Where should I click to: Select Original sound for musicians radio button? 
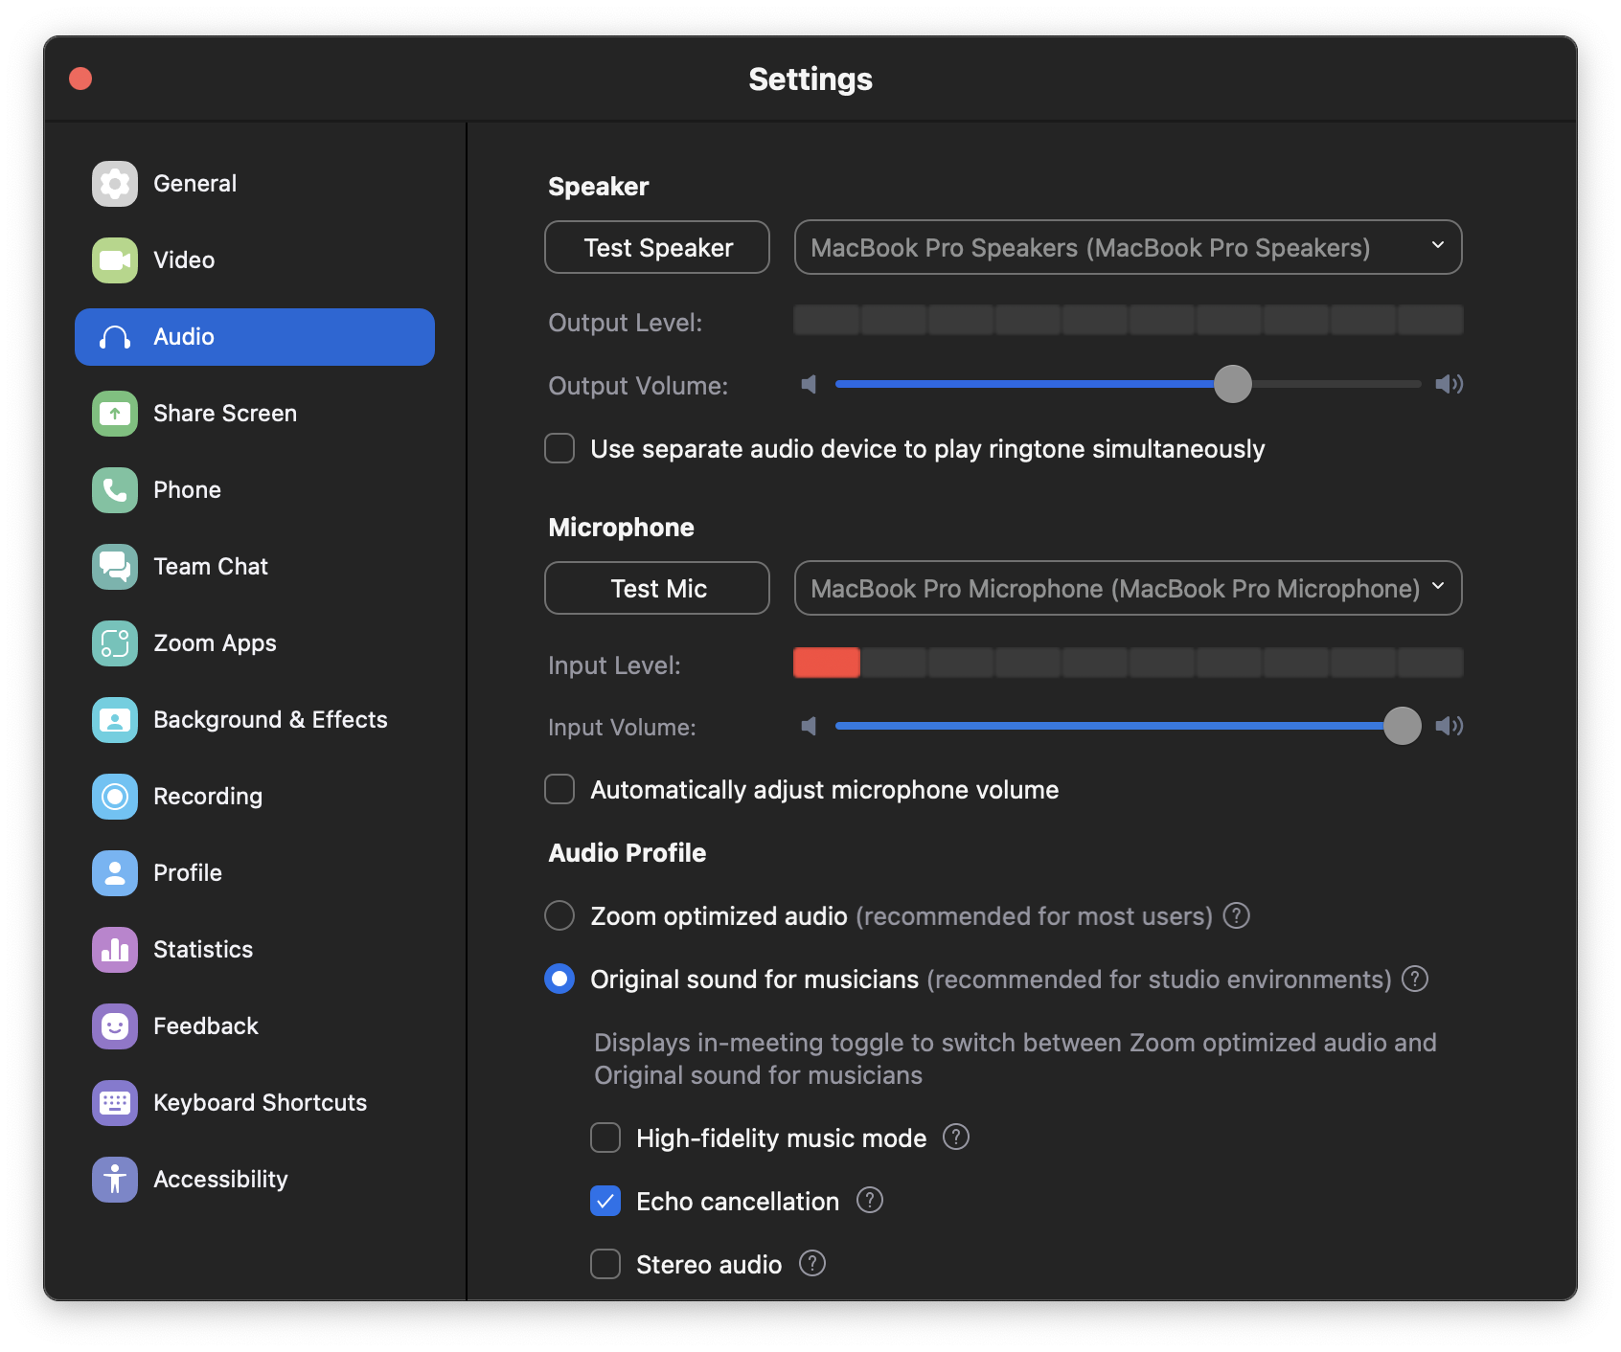(559, 979)
